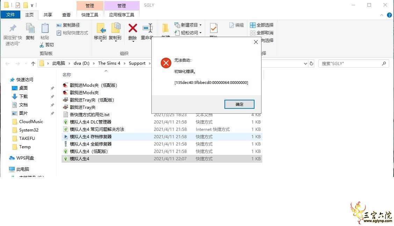The height and width of the screenshot is (226, 394).
Task: Click the Copy icon in ribbon
Action: tap(30, 28)
